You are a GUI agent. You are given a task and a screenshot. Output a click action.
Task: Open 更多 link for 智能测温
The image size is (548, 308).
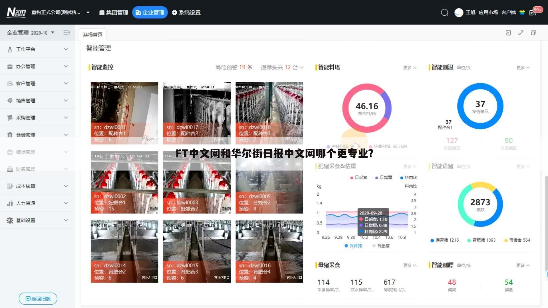pos(523,68)
